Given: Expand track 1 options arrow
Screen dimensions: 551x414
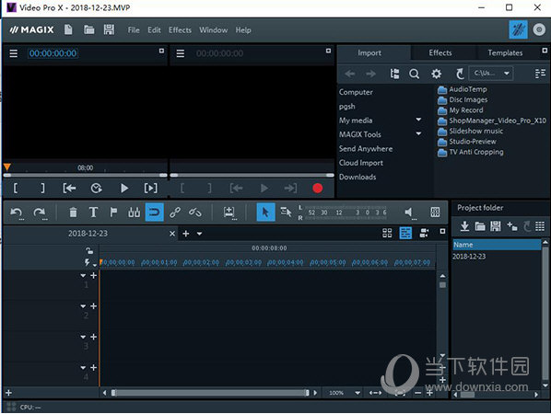Looking at the screenshot, I should (83, 275).
